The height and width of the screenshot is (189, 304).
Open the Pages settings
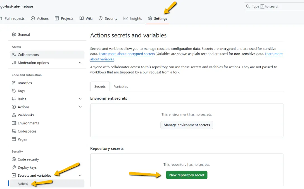pos(22,139)
